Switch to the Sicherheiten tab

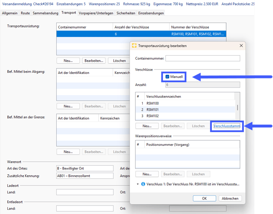126,13
